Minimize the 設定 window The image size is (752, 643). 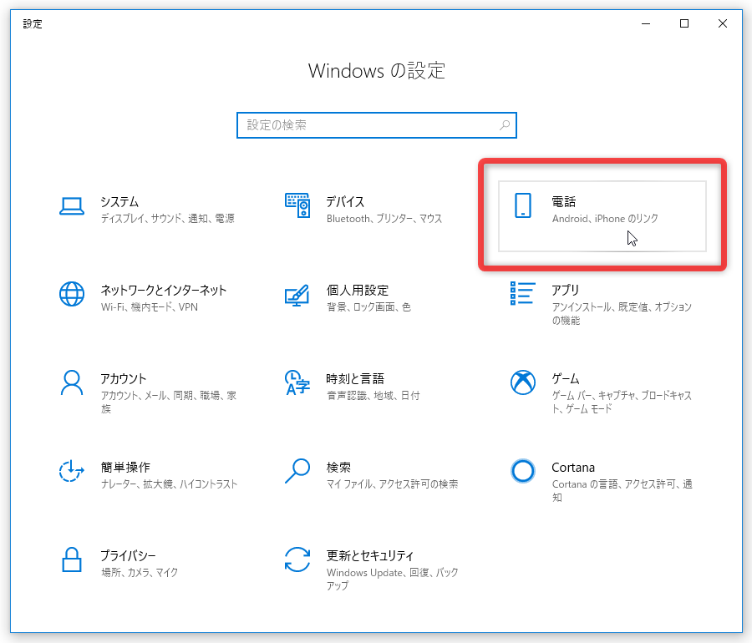646,23
